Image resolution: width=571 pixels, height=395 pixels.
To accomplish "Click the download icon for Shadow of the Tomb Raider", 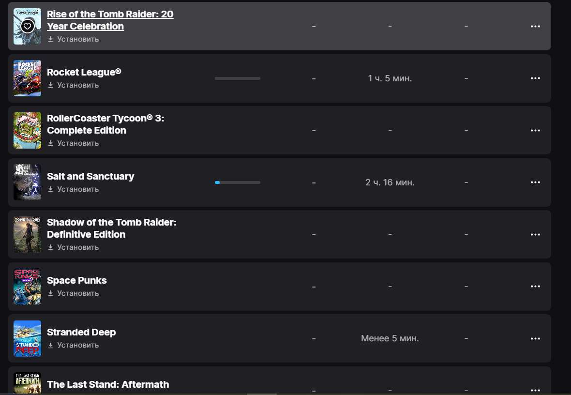I will click(x=51, y=247).
